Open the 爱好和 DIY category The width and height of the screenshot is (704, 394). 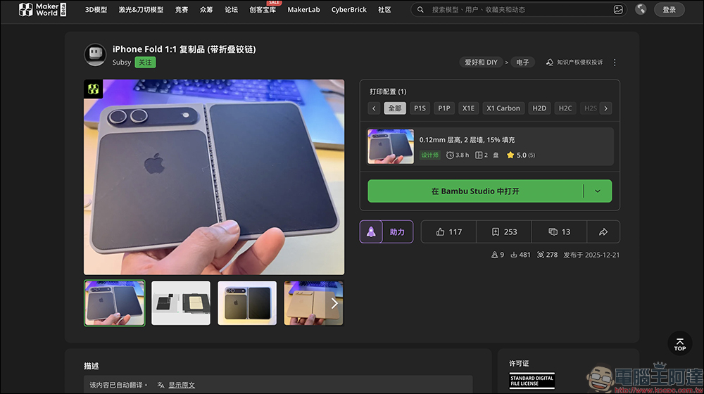481,63
